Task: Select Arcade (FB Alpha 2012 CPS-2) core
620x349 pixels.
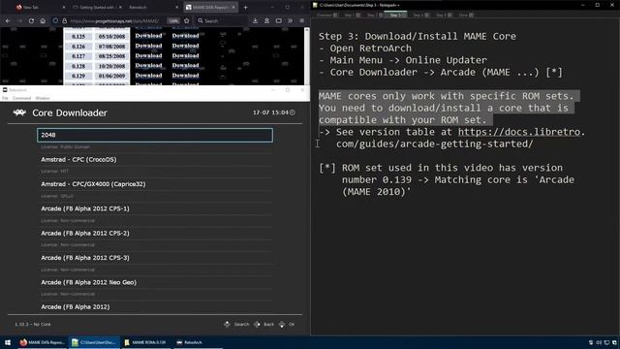Action: point(155,233)
